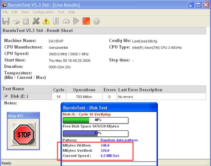Click the Operations column header
Image resolution: width=211 pixels, height=166 pixels.
click(x=84, y=89)
